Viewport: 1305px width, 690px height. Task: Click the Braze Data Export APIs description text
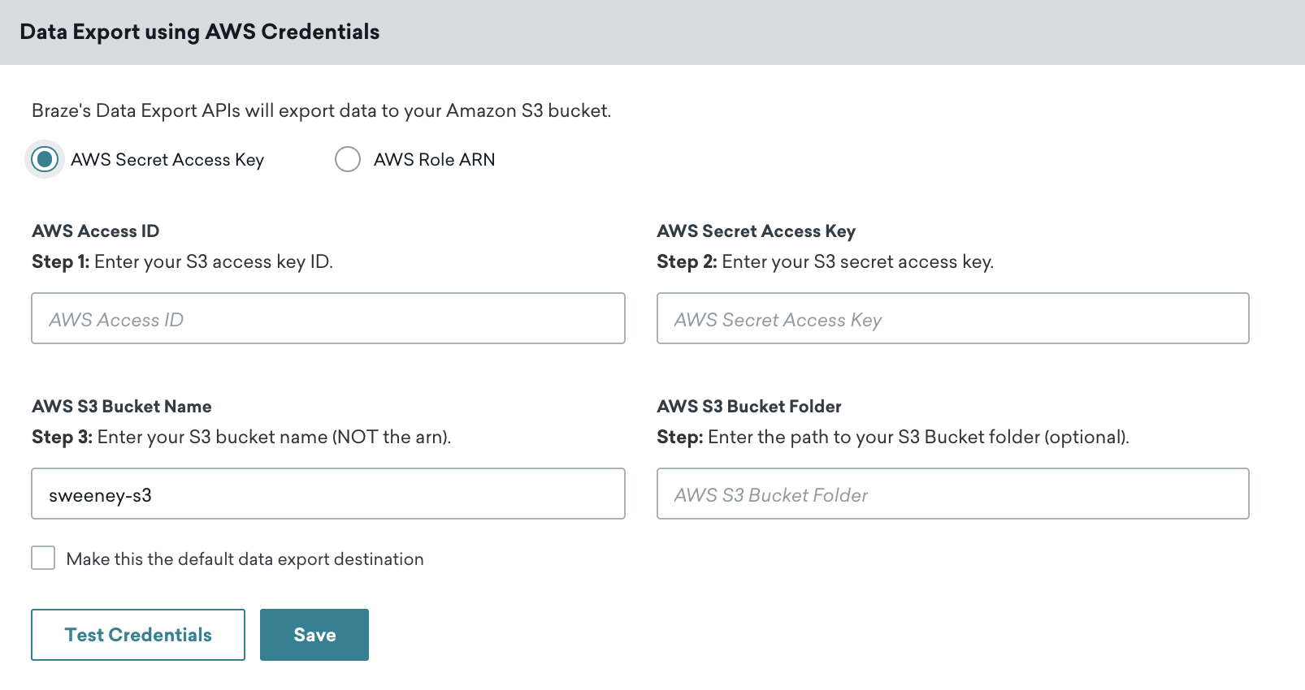click(x=321, y=110)
